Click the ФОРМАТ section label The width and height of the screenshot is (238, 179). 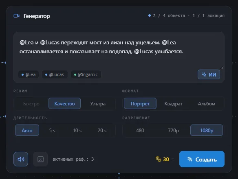pyautogui.click(x=130, y=91)
